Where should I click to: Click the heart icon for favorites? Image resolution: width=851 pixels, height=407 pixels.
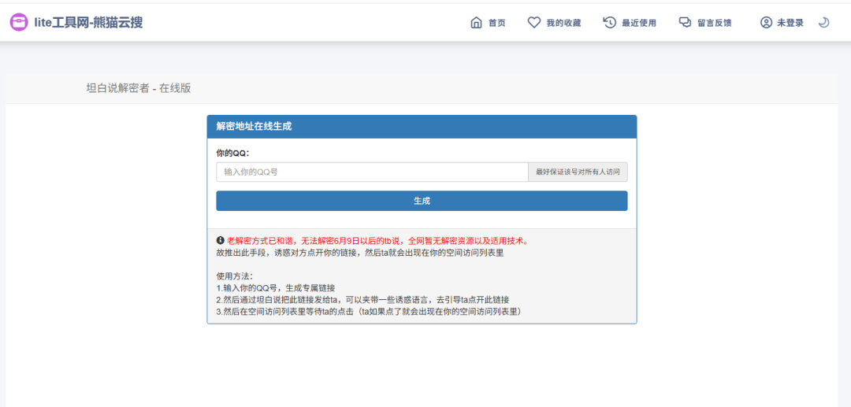(x=533, y=23)
